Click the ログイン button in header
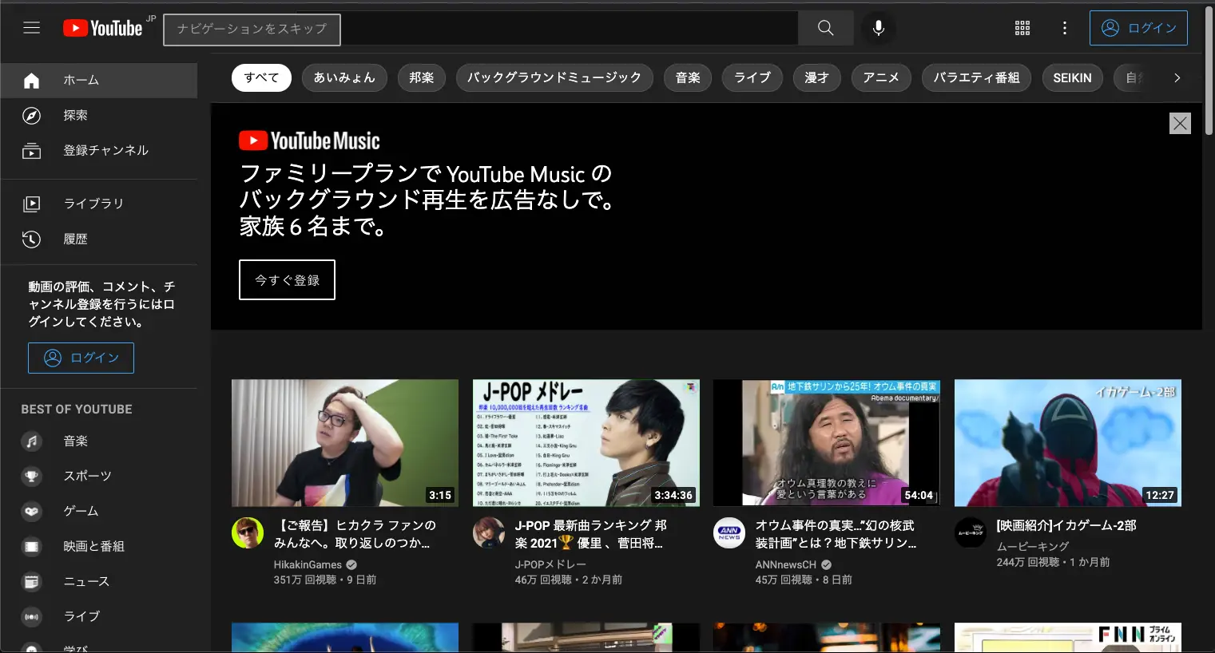 pyautogui.click(x=1138, y=28)
